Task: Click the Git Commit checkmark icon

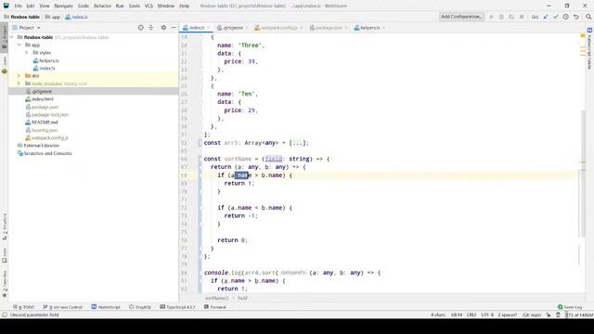Action: [556, 17]
